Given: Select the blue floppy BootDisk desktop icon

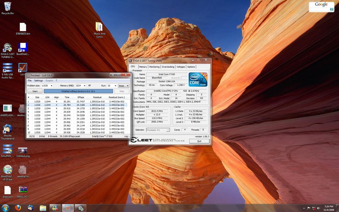Looking at the screenshot, I should pyautogui.click(x=23, y=49).
